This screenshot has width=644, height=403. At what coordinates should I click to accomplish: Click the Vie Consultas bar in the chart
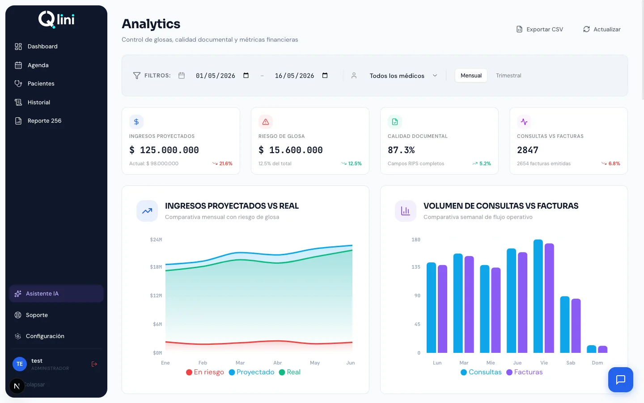538,296
